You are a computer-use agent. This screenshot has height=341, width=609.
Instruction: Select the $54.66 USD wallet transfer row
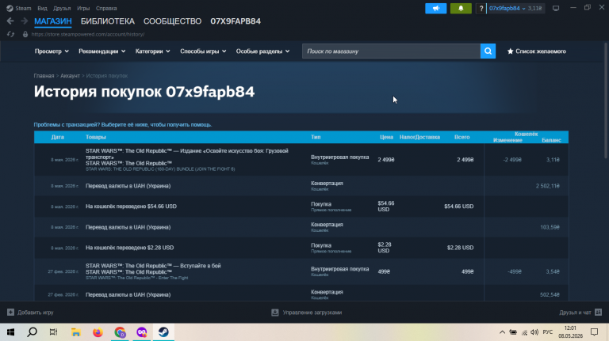301,206
